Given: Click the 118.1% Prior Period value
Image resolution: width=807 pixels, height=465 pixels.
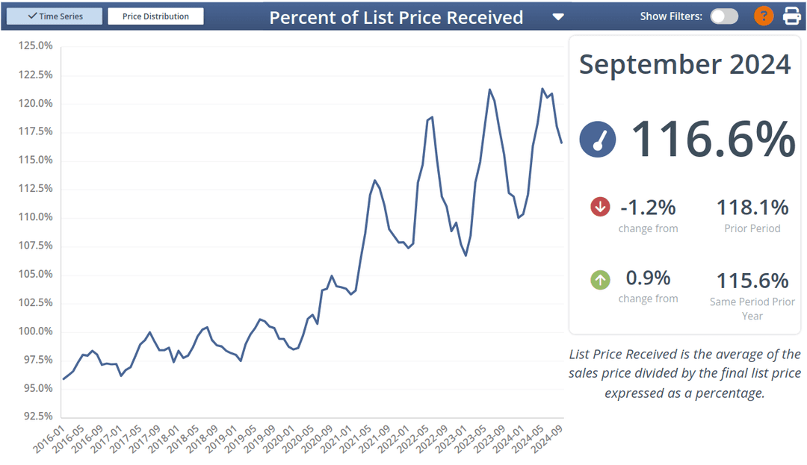Looking at the screenshot, I should [x=752, y=207].
